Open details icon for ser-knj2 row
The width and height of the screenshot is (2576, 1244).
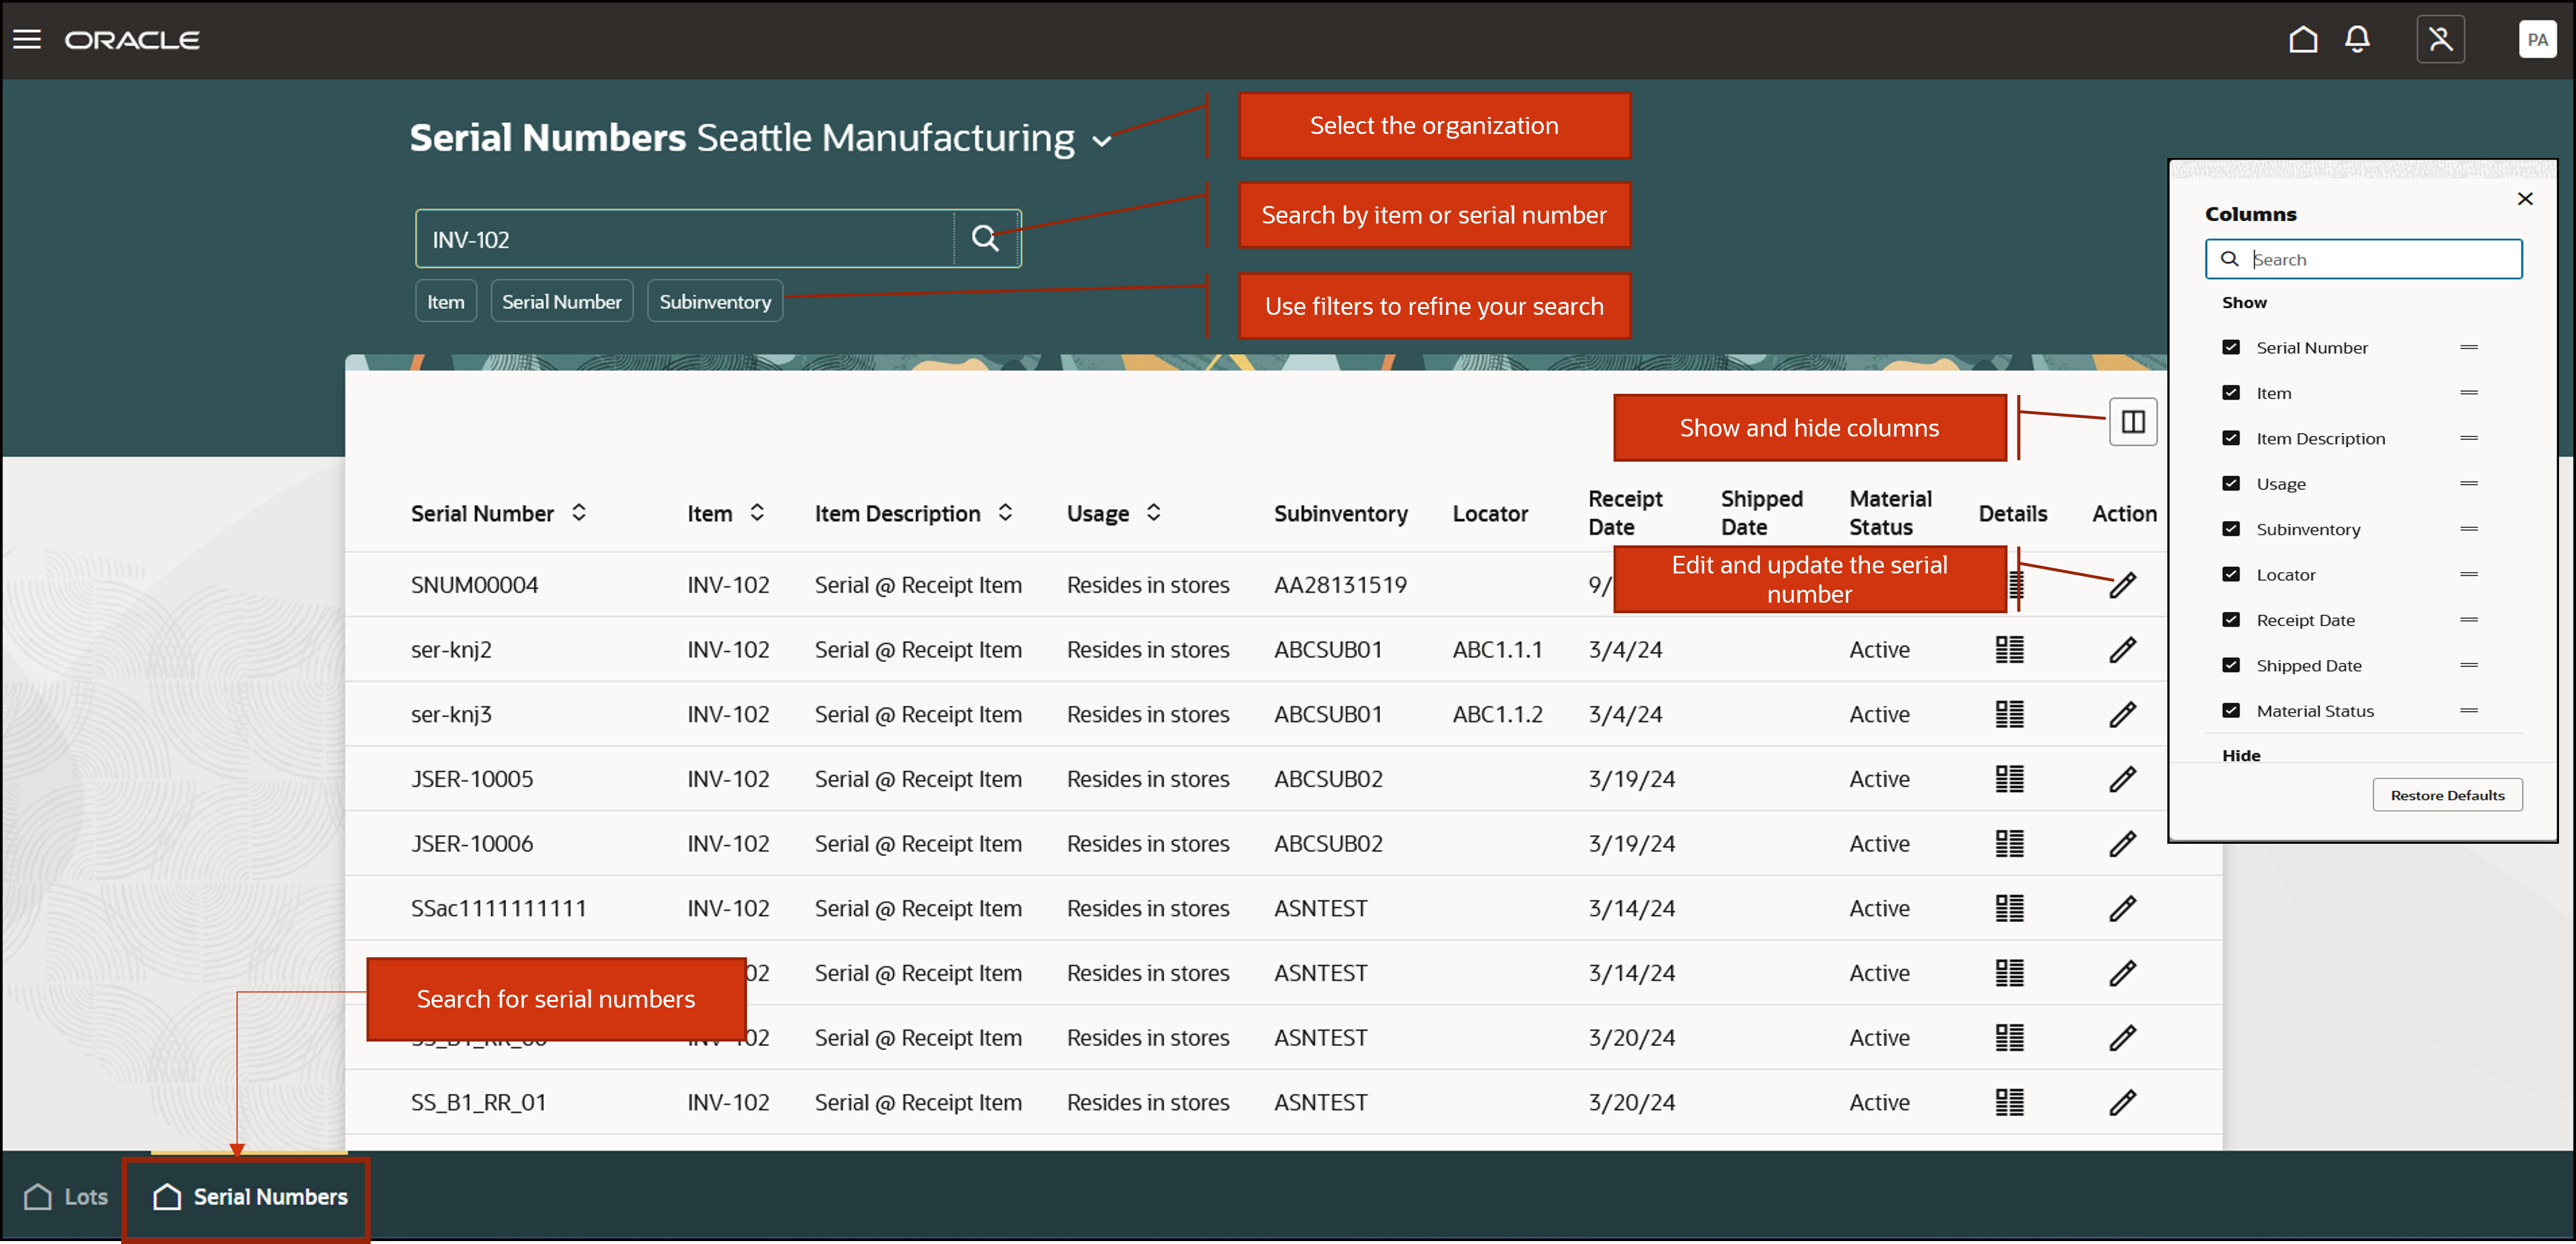click(x=2009, y=650)
